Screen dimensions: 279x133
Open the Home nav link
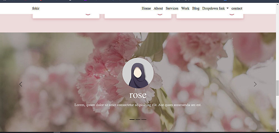tap(146, 8)
